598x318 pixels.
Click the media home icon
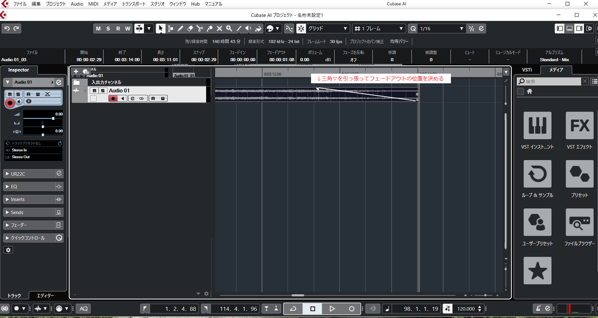(x=530, y=91)
